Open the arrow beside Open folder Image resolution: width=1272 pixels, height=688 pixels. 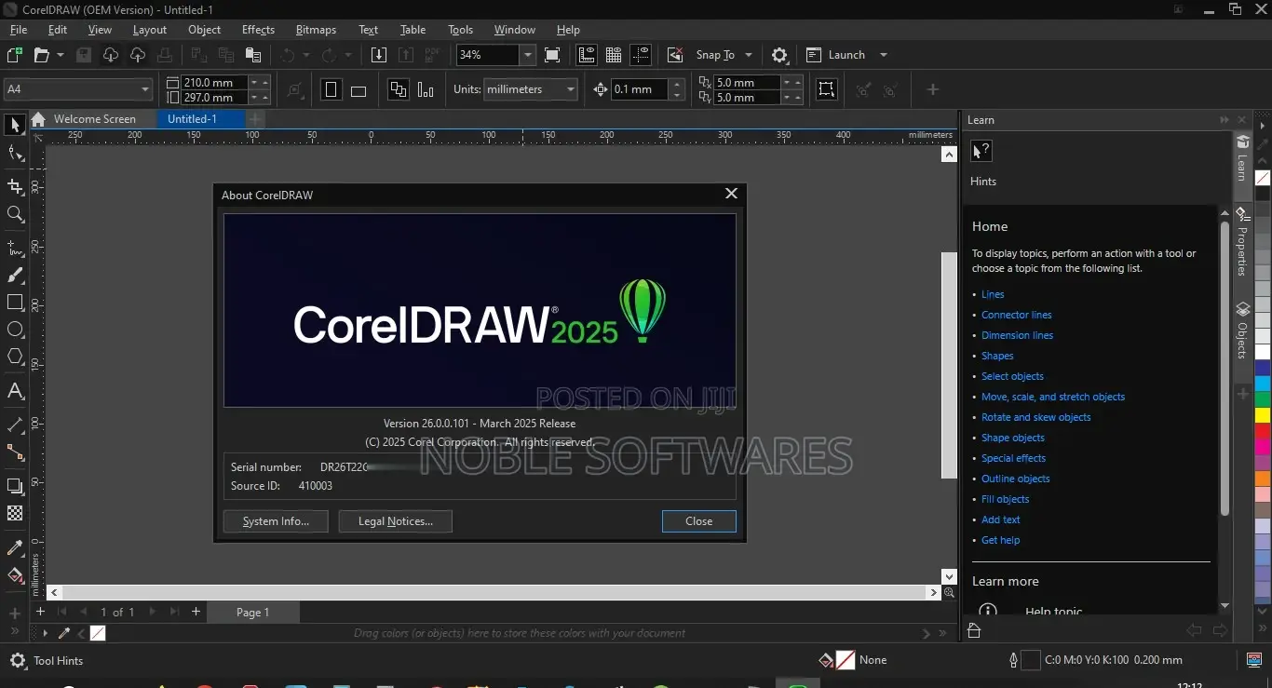click(x=61, y=55)
